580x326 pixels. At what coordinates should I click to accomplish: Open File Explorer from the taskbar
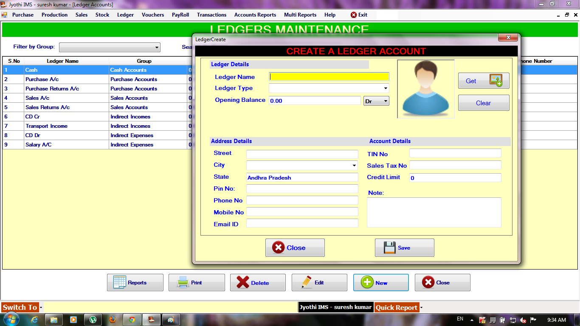pos(53,319)
